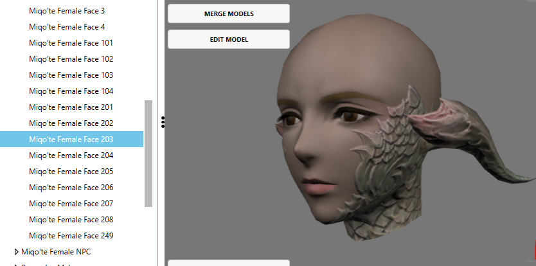Select Miqo'te Female Face 201

coord(71,107)
